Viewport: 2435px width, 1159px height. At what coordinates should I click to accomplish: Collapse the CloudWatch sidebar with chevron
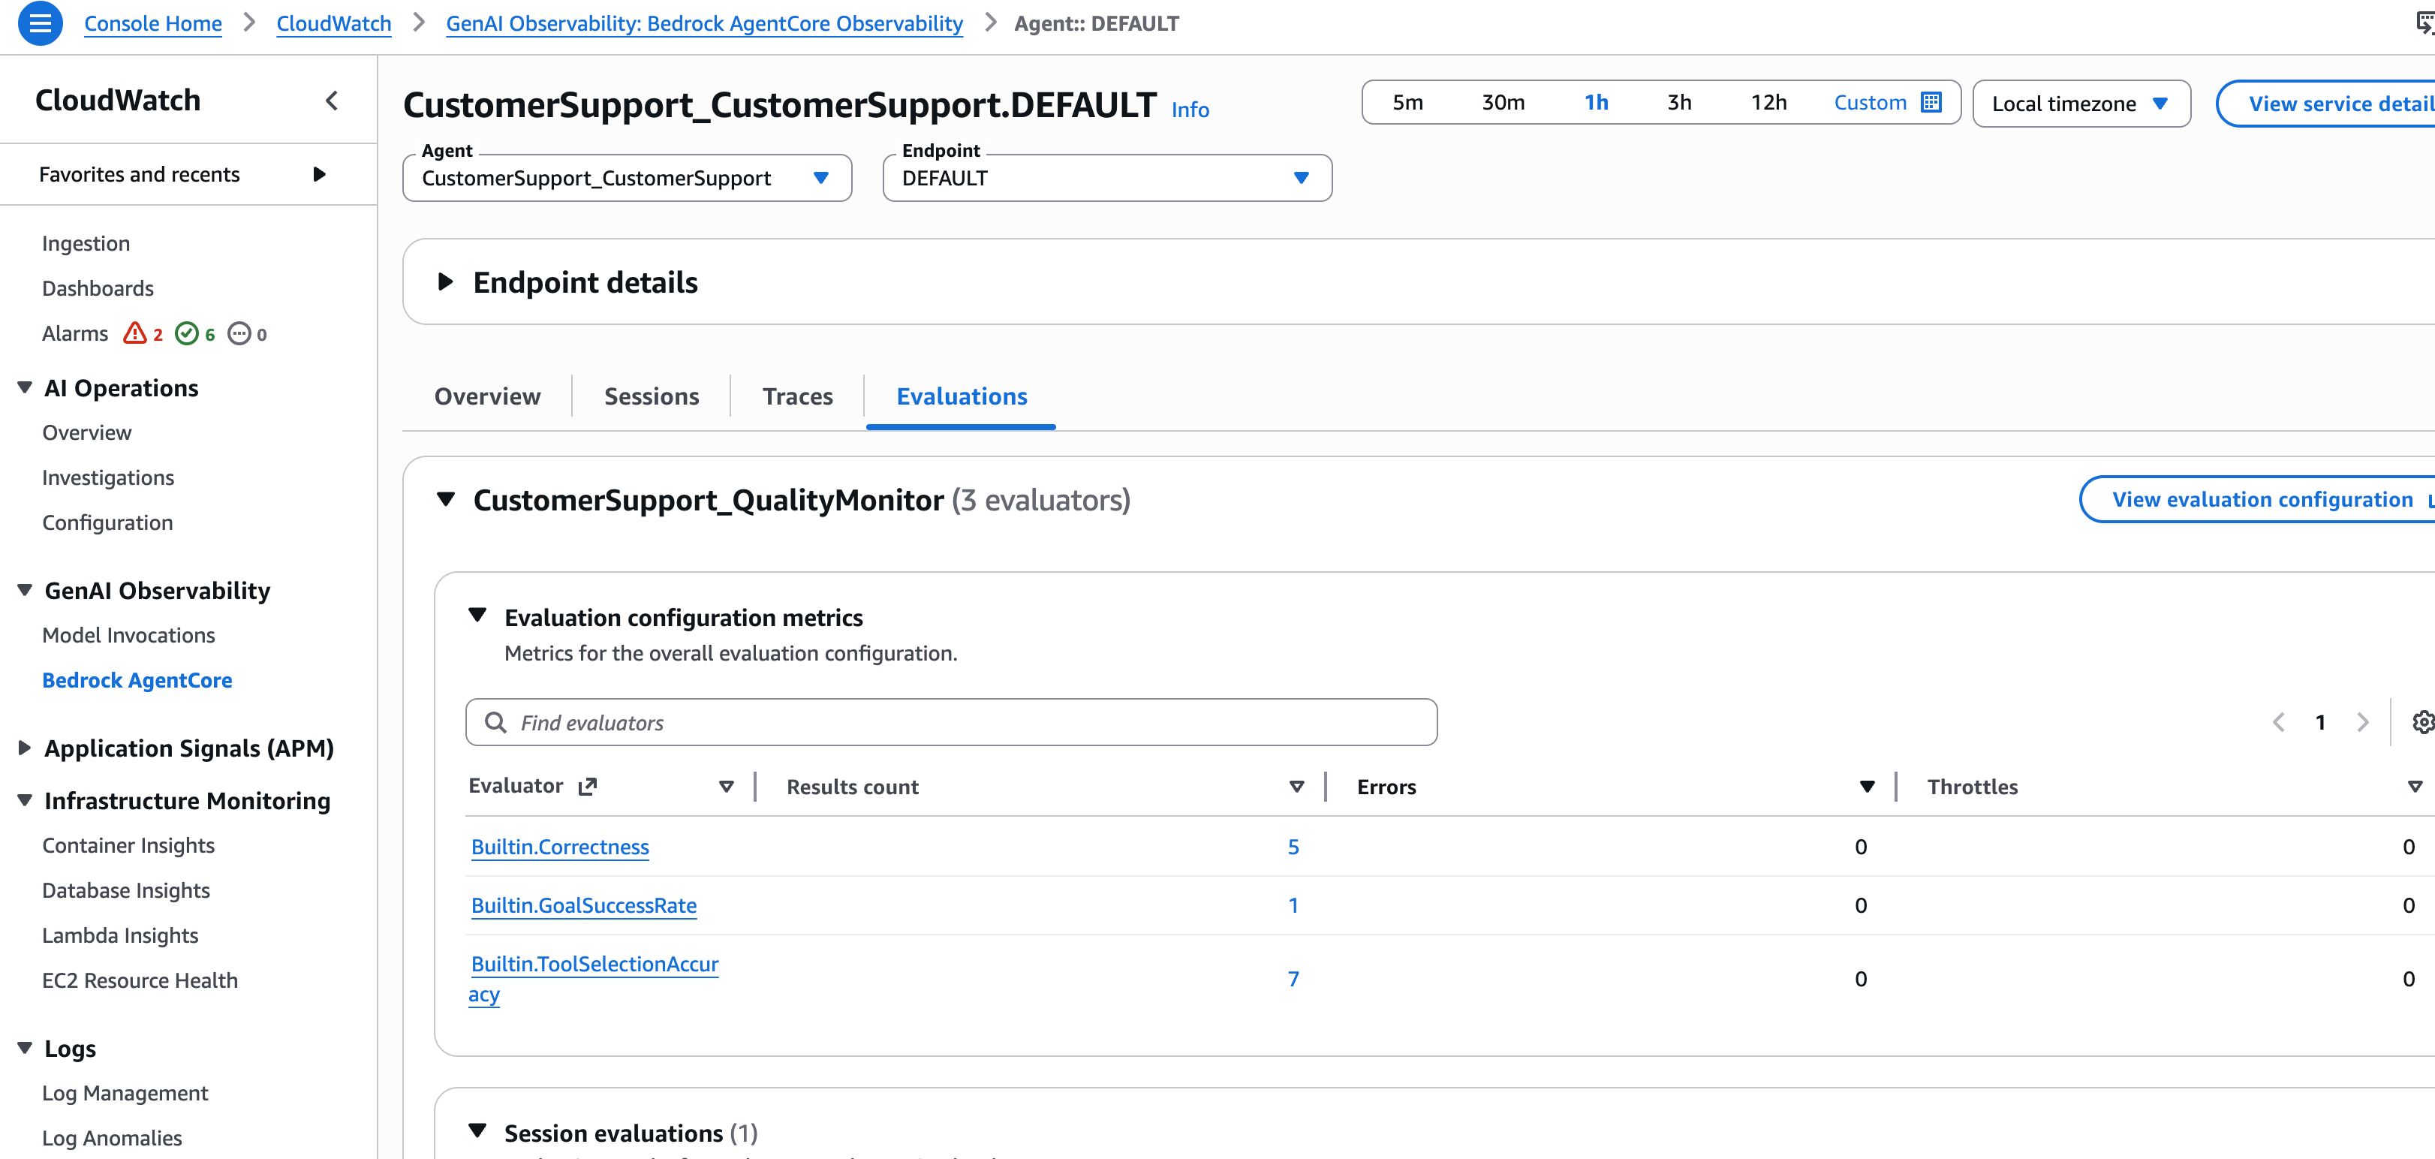point(331,100)
